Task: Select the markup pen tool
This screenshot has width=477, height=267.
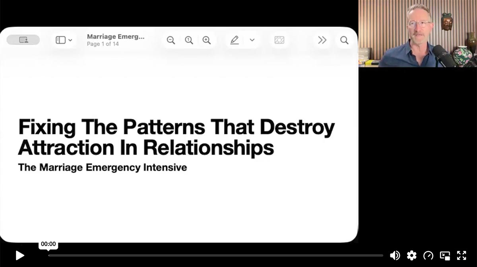Action: click(235, 40)
